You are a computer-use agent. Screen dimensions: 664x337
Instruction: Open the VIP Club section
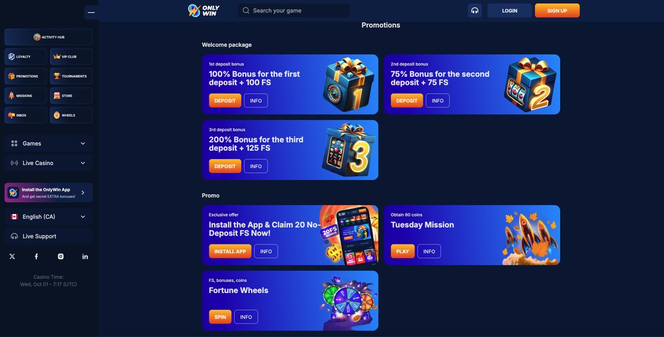point(71,56)
